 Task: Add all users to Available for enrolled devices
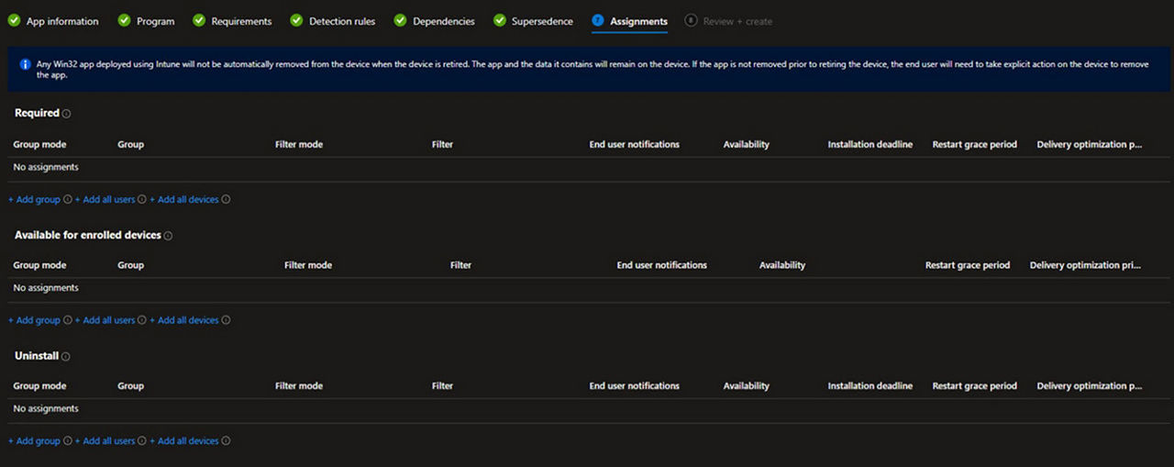[x=105, y=320]
